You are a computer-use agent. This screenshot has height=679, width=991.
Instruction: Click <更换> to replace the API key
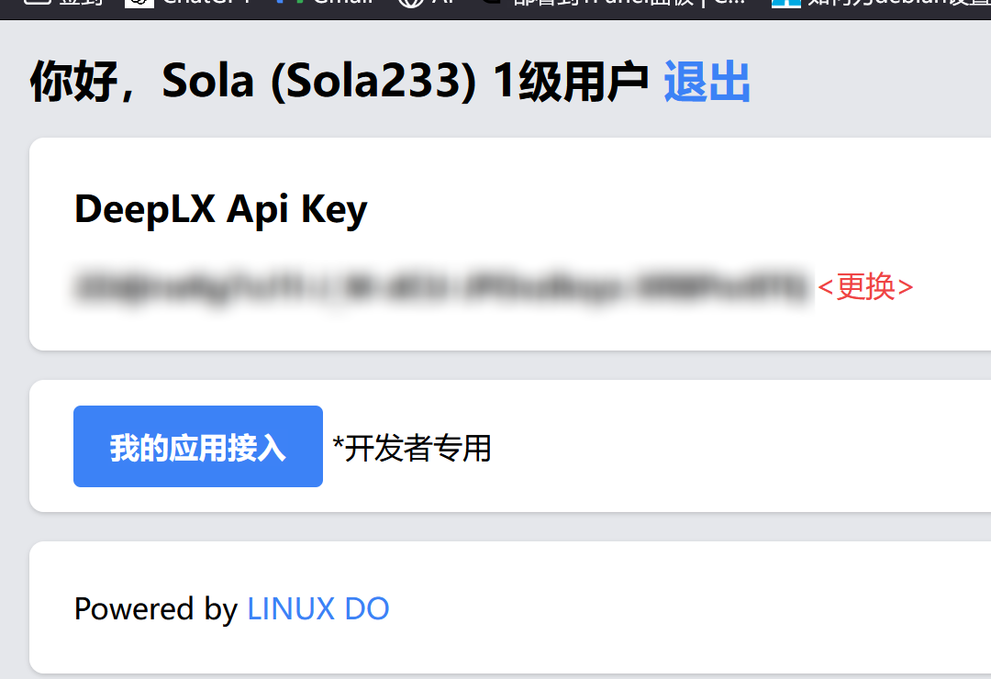click(865, 287)
